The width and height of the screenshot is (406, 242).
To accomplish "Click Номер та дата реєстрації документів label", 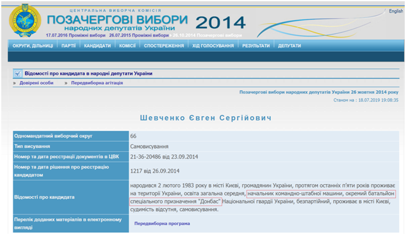I will click(67, 157).
